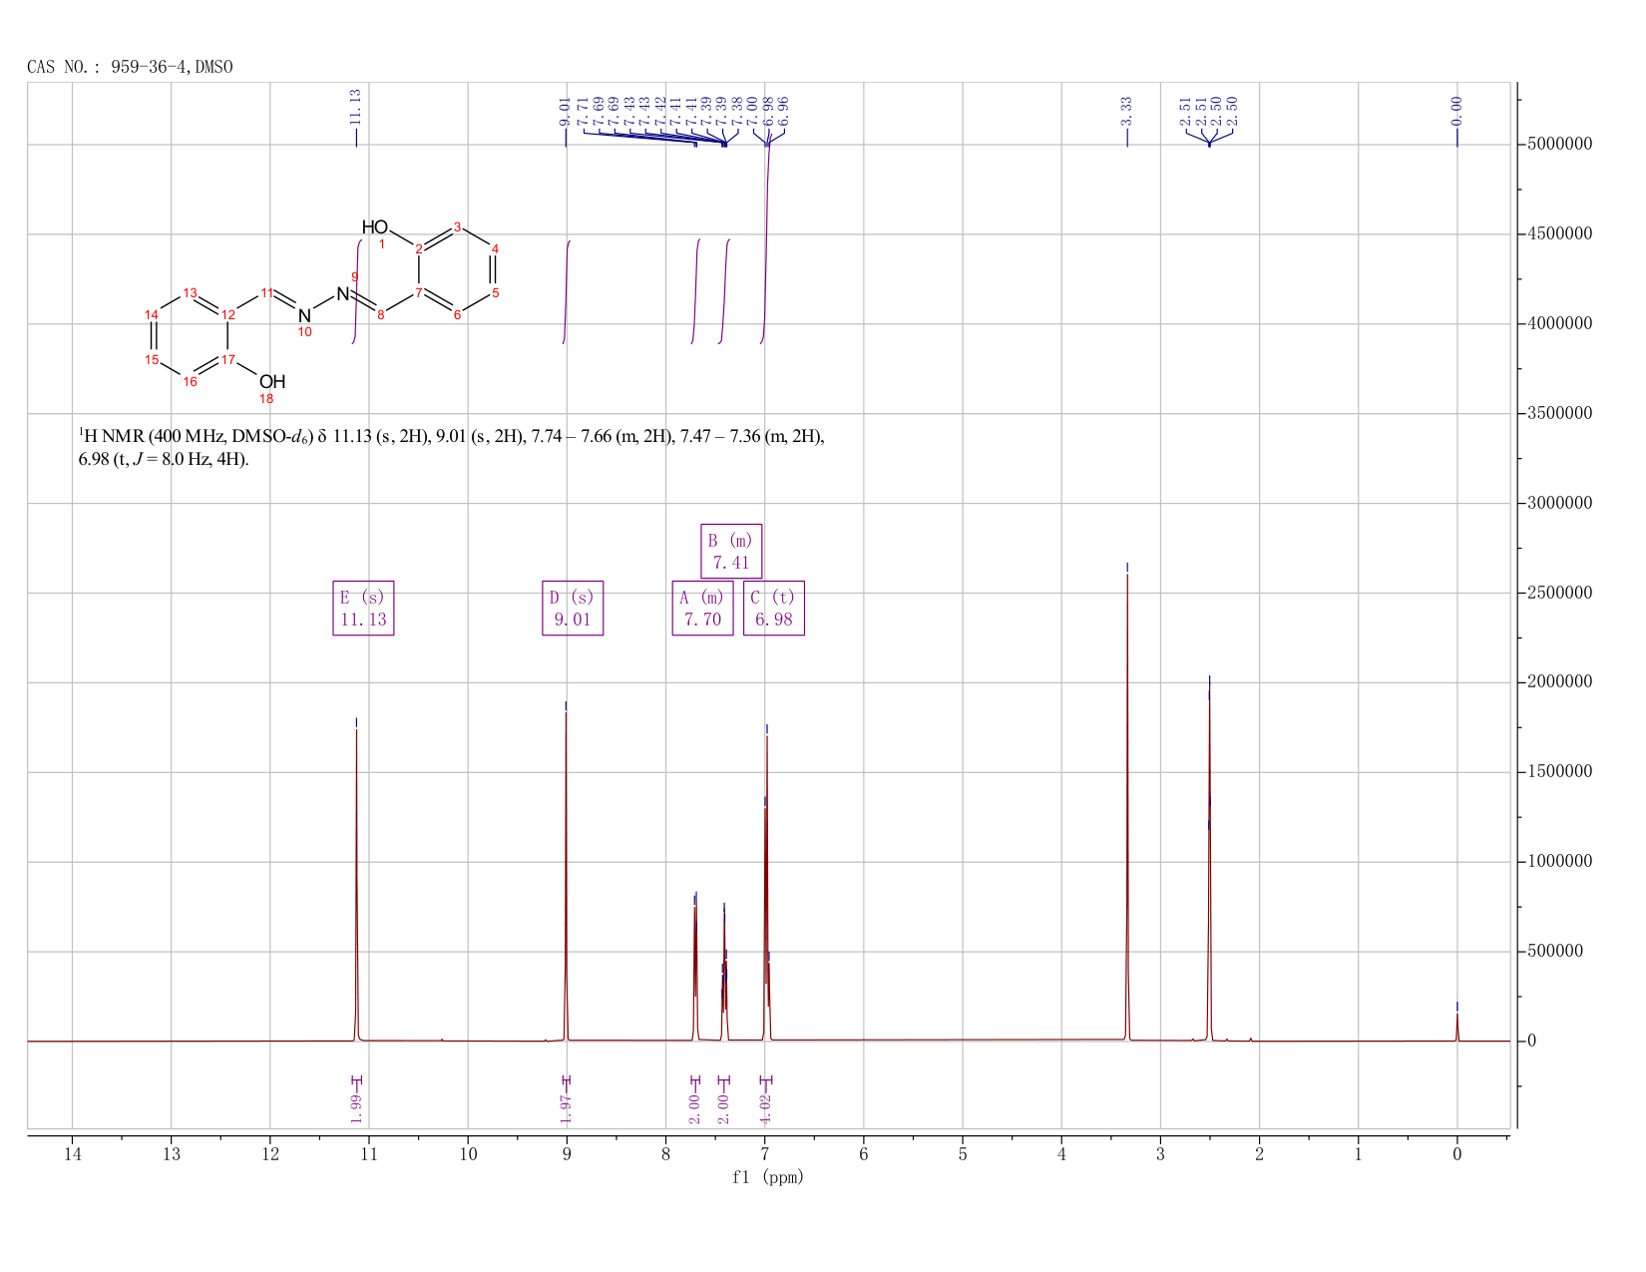Select the C (t) 6.98 multiplet box
This screenshot has height=1272, width=1646.
(x=774, y=608)
